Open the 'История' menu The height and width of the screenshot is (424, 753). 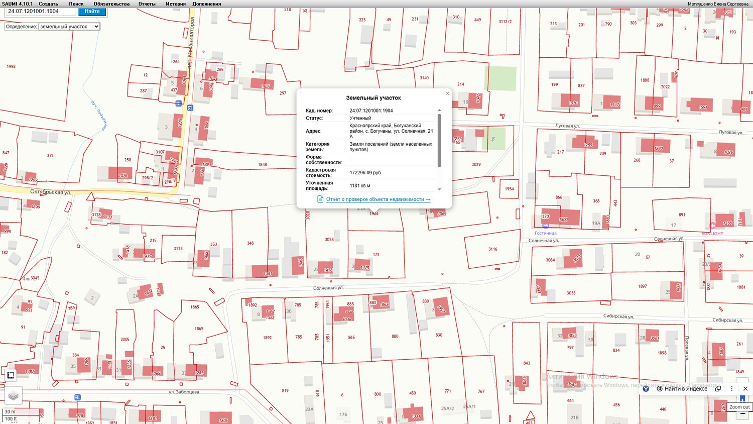176,4
